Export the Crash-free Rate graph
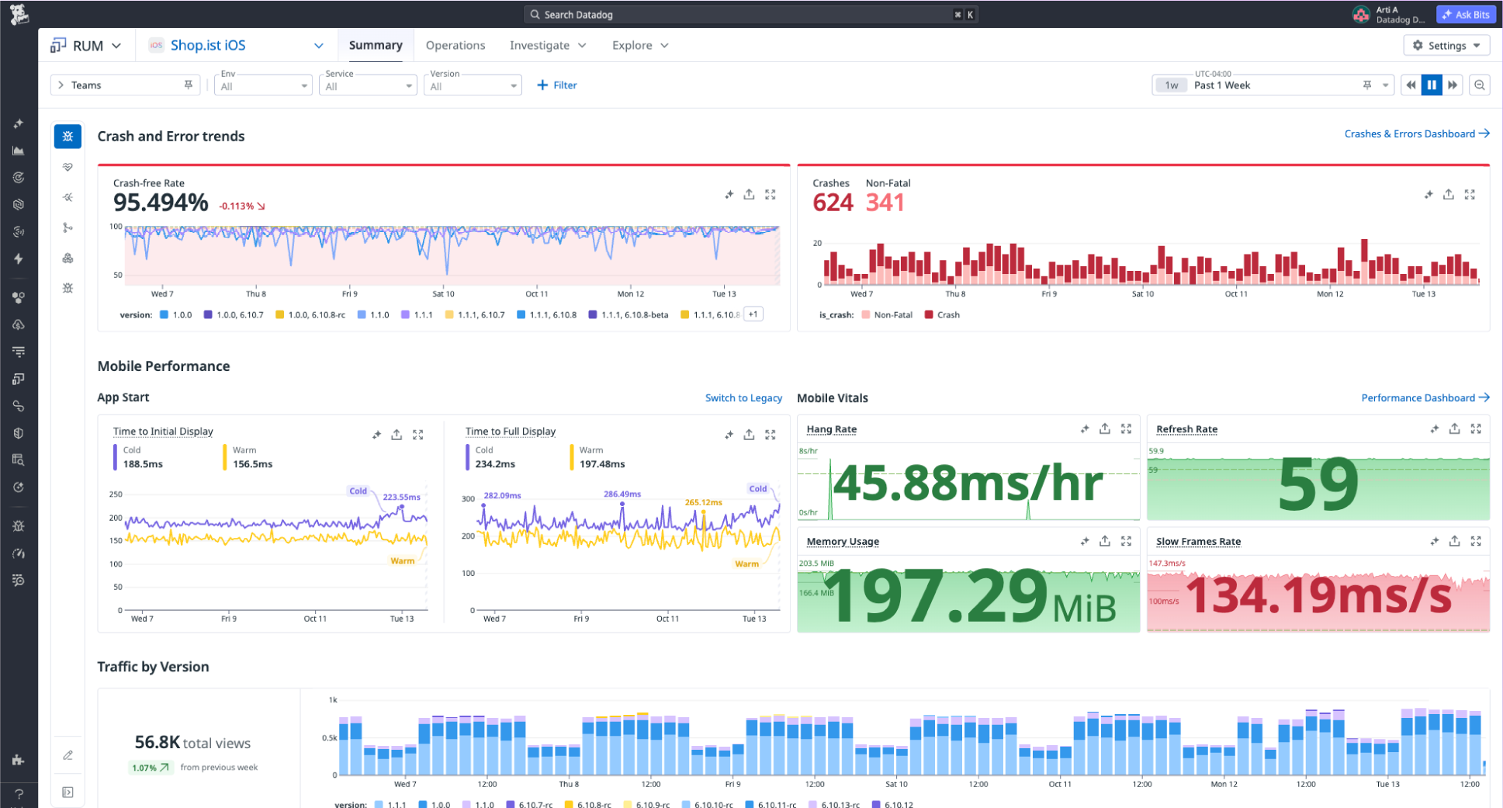 click(749, 194)
